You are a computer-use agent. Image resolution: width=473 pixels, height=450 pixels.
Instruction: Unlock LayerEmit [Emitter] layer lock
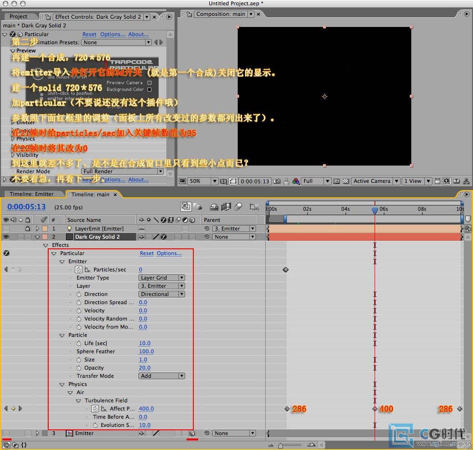tap(28, 229)
